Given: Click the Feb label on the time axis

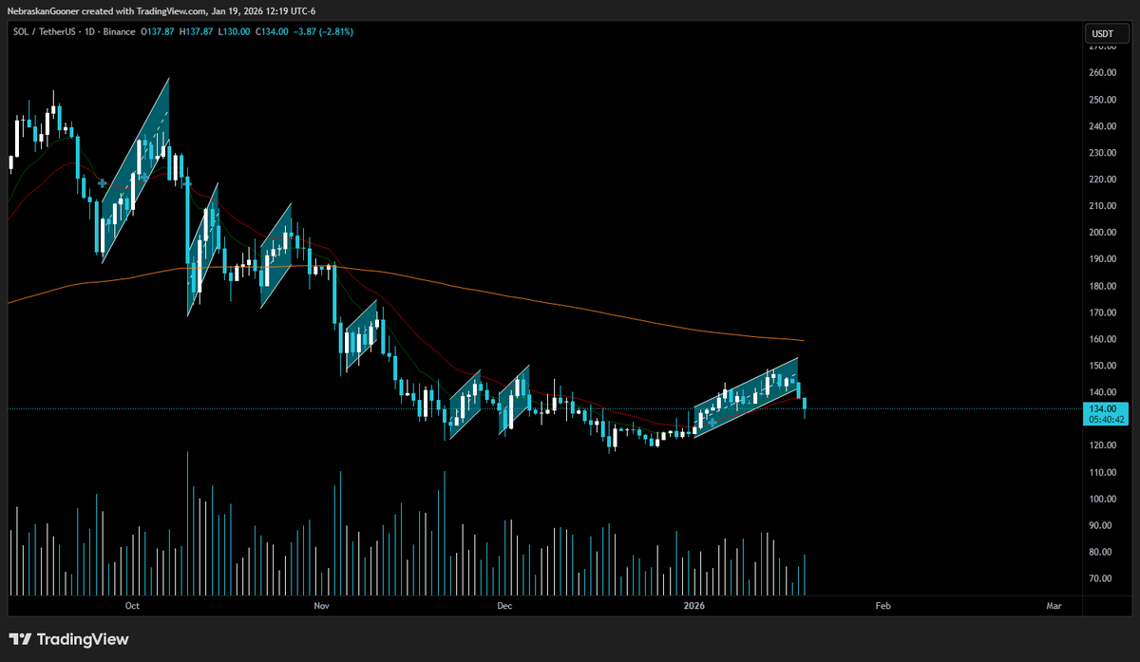Looking at the screenshot, I should click(883, 605).
